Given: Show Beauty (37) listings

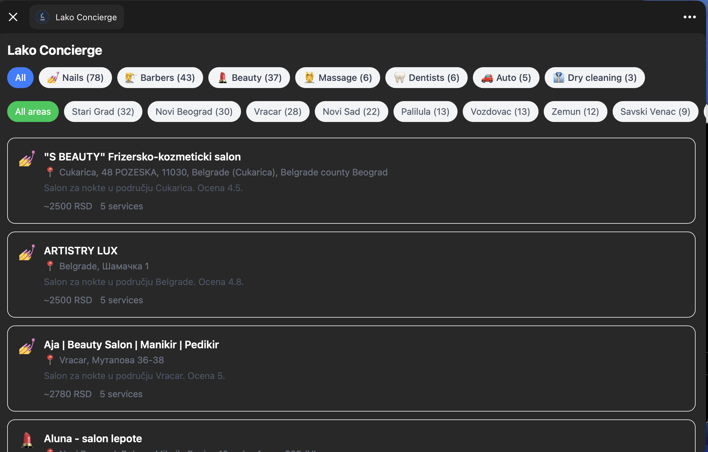Looking at the screenshot, I should [x=249, y=78].
